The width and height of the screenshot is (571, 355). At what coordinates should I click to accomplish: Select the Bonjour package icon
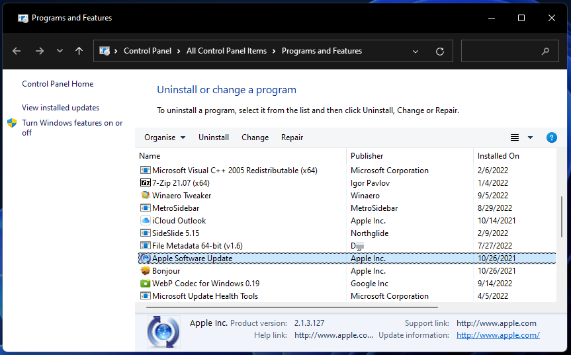click(146, 271)
